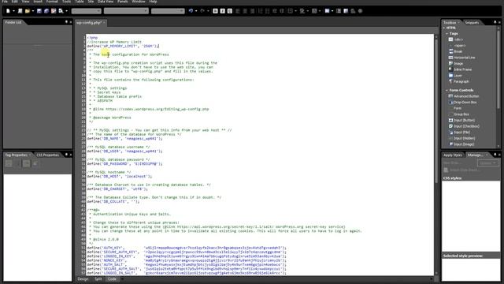Open dropdown arrow next to New Document
This screenshot has height=284, width=504.
(14, 11)
